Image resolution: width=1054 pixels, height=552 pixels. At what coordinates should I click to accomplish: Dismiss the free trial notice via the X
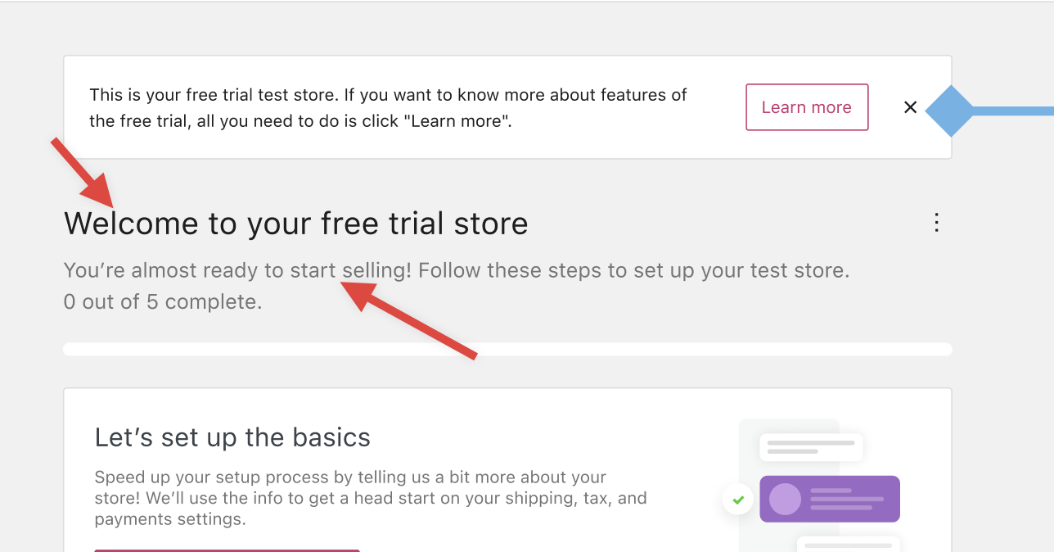910,106
